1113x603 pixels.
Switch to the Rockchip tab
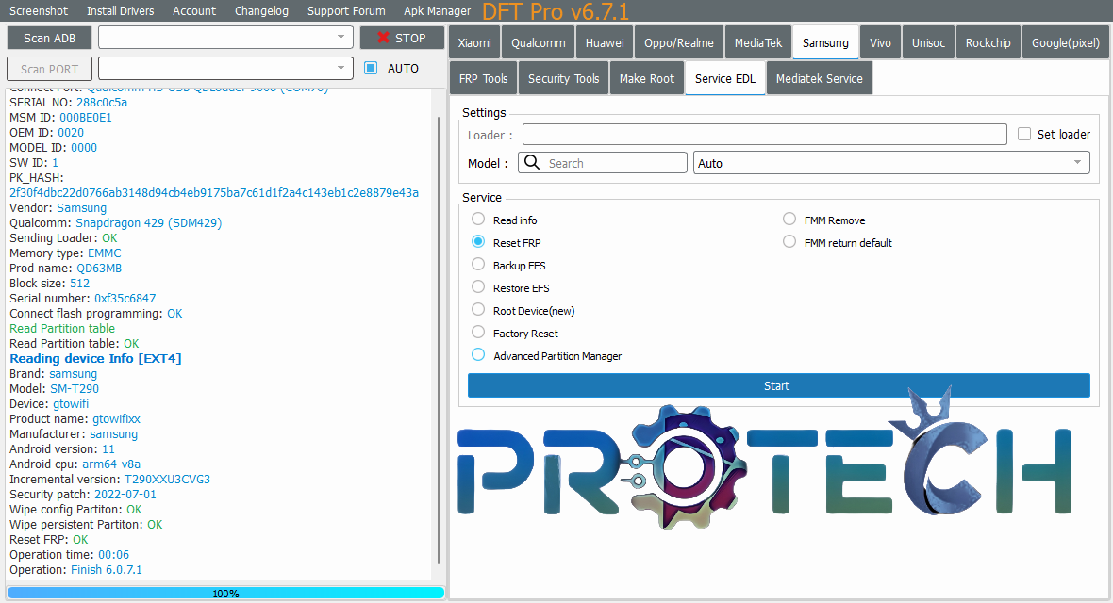pyautogui.click(x=988, y=42)
